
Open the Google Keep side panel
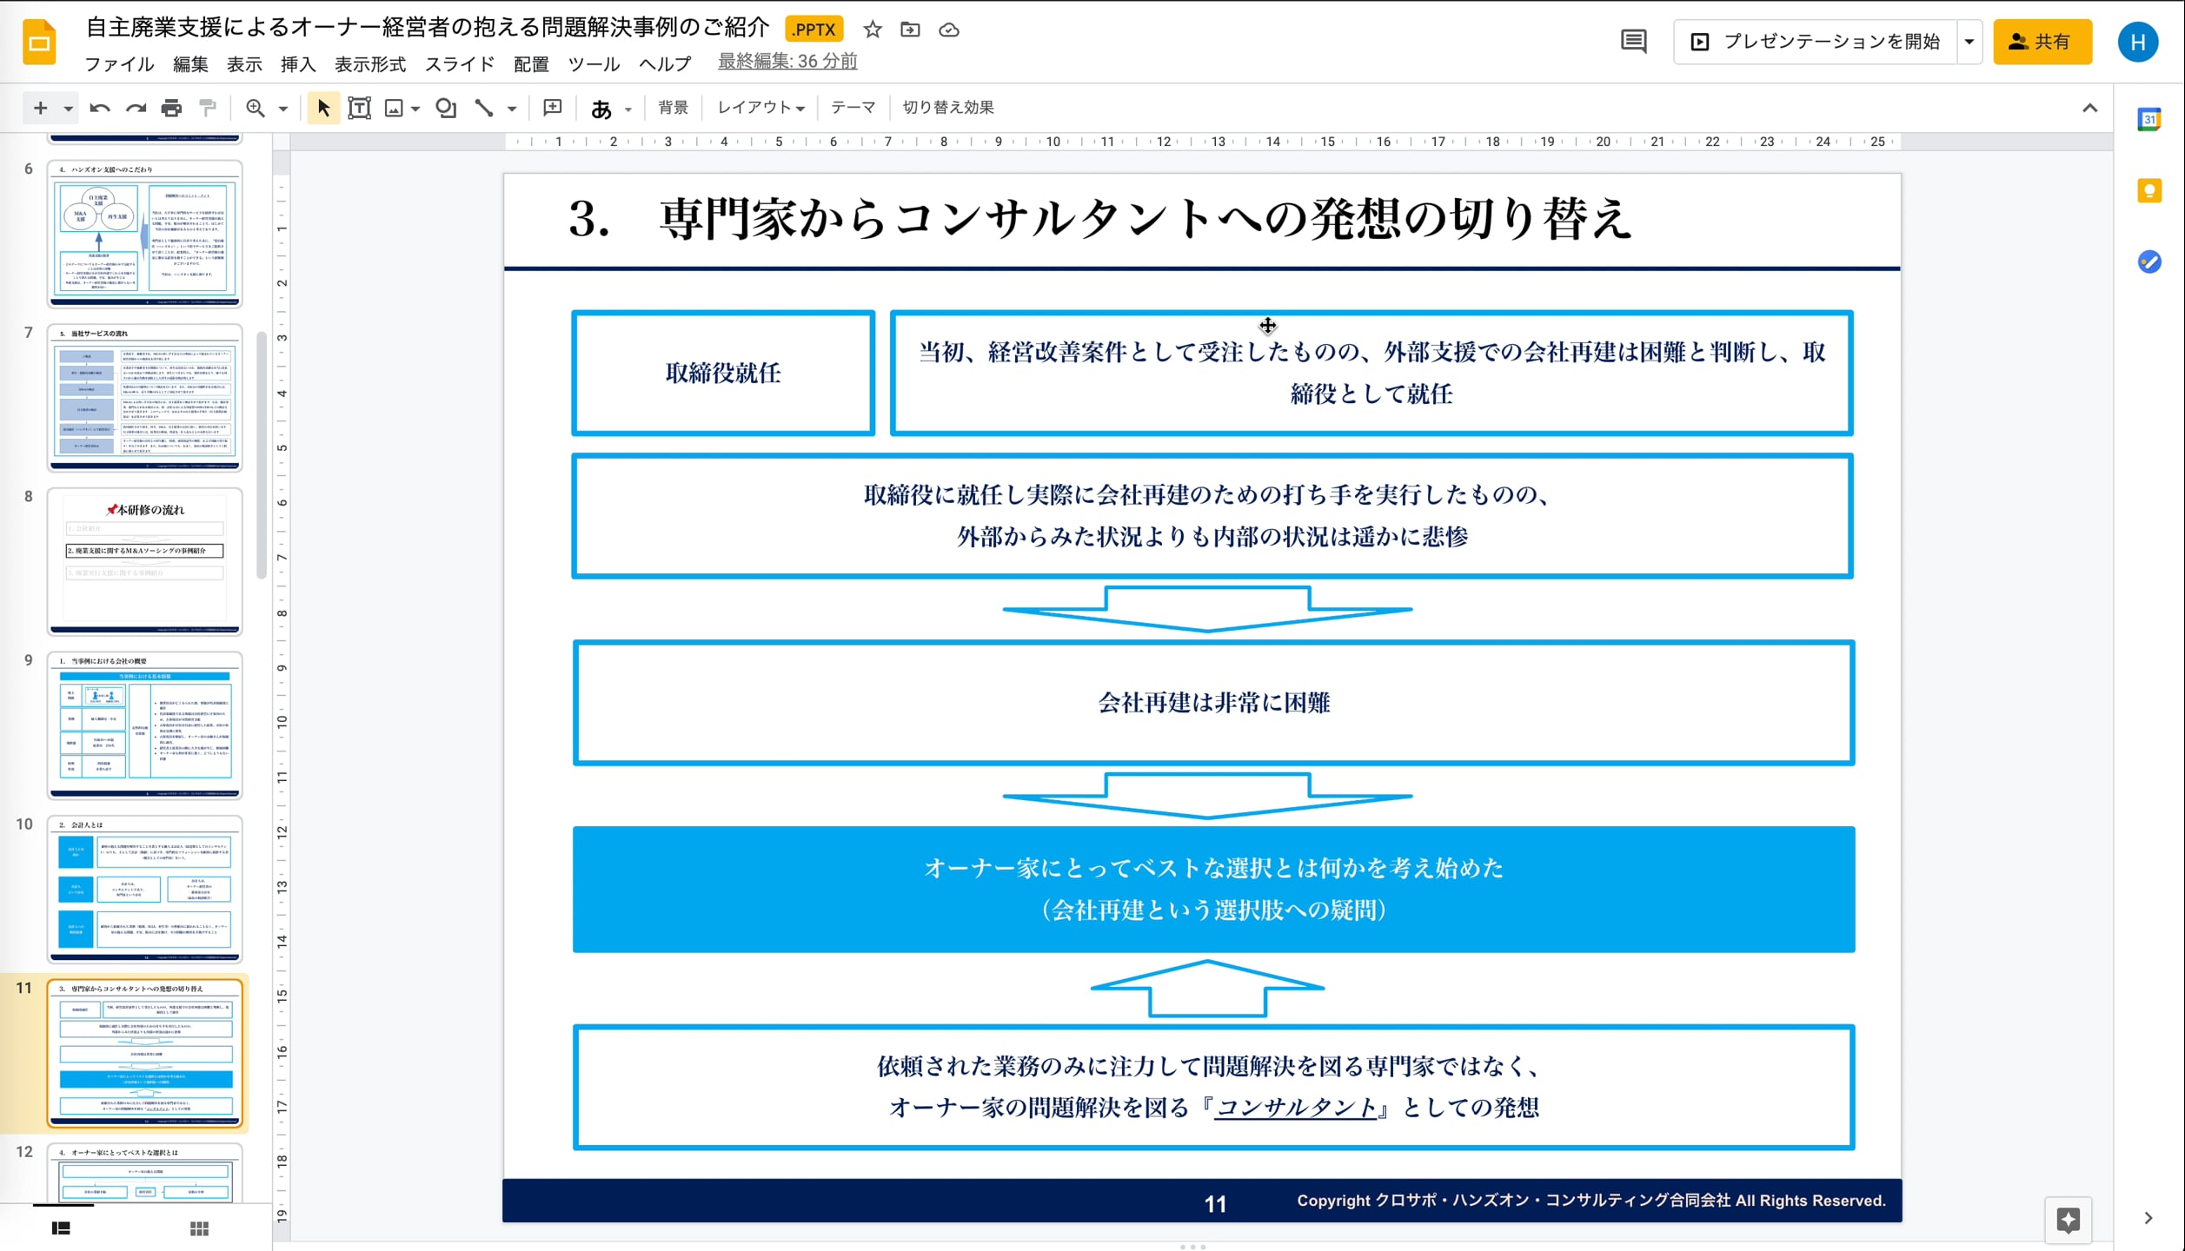[2148, 191]
